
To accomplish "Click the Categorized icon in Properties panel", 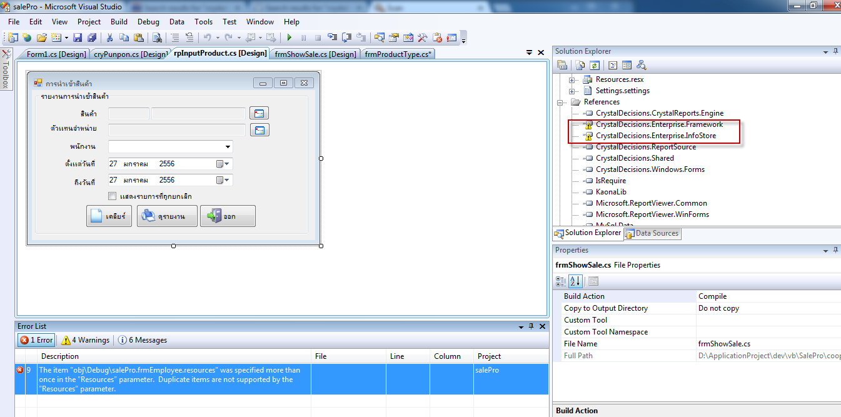I will (x=561, y=281).
